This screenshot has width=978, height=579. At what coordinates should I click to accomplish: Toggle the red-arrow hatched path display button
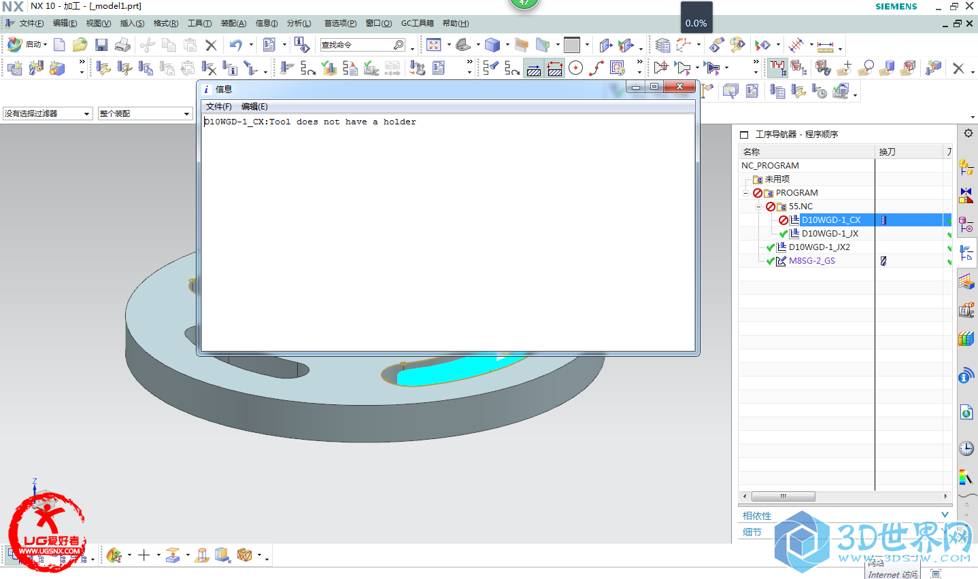(555, 68)
